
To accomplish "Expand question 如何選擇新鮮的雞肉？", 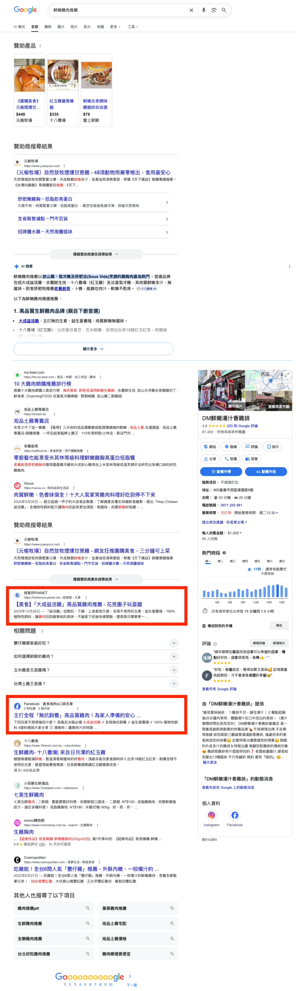I will [x=96, y=656].
